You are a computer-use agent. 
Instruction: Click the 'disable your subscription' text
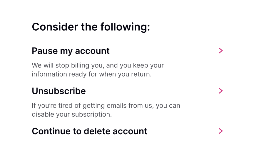click(x=72, y=114)
